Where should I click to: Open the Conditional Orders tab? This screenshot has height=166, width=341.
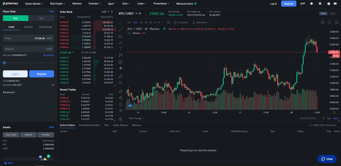pos(89,125)
